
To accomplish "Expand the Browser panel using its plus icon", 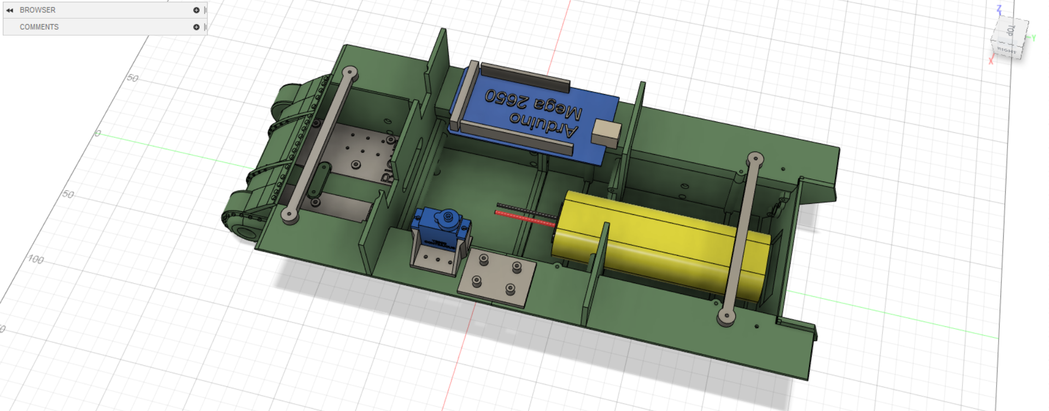I will [196, 10].
